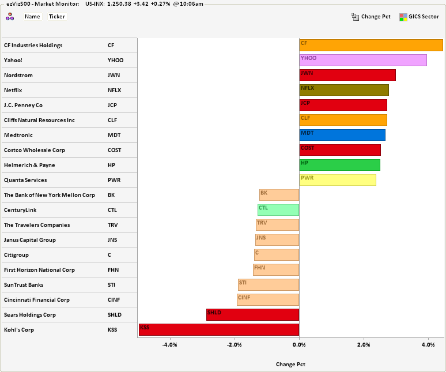Screen dimensions: 446x372
Task: Click the FHN negative bar
Action: point(276,269)
